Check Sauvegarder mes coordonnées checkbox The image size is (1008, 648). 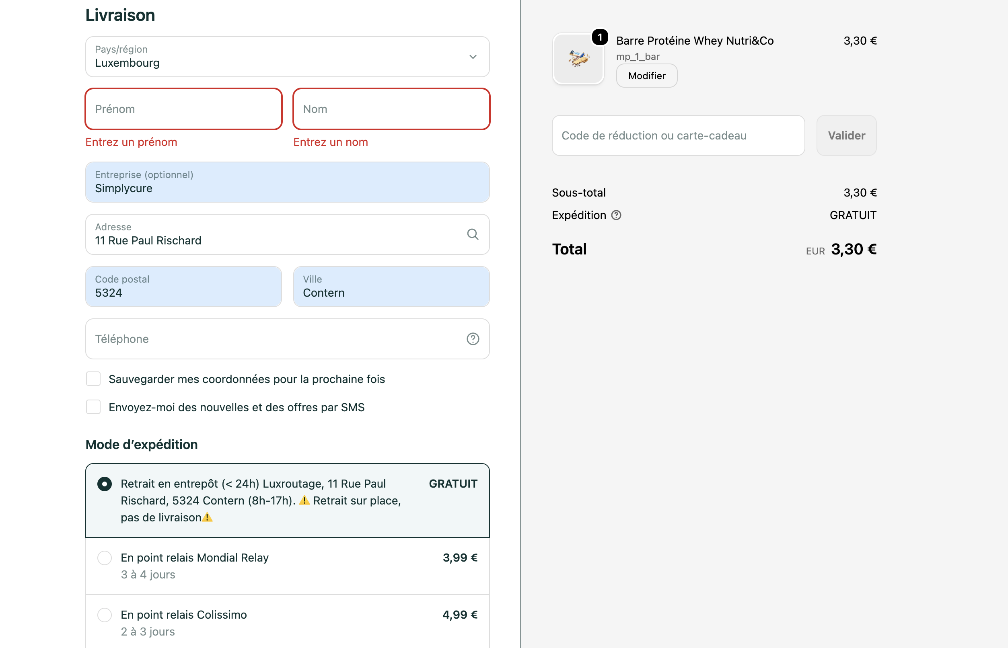(x=93, y=379)
